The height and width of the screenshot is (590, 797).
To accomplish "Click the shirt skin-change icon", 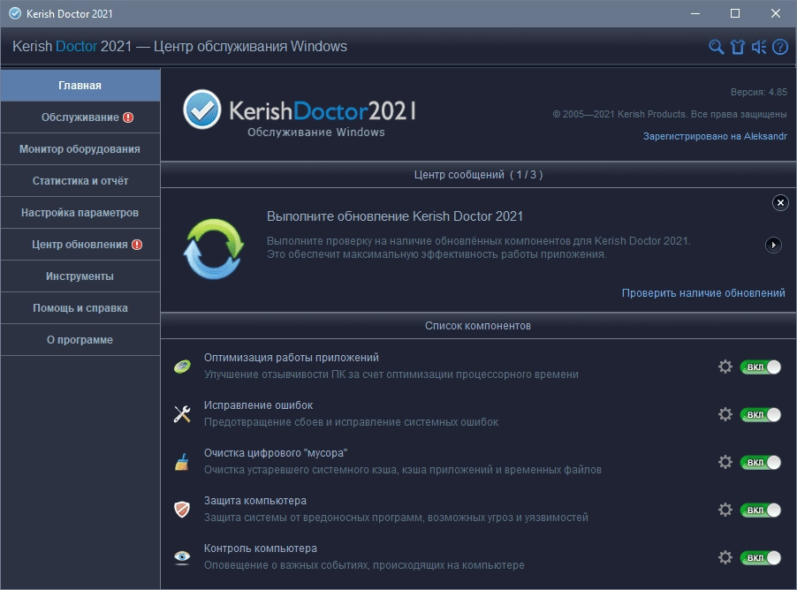I will (738, 48).
